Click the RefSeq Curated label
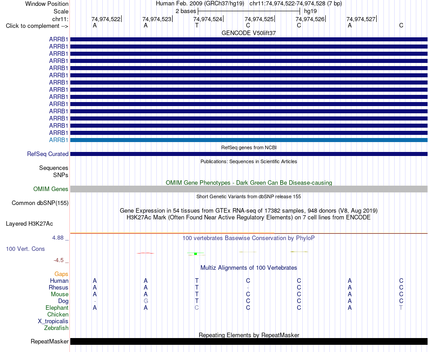The height and width of the screenshot is (352, 428). [x=47, y=154]
